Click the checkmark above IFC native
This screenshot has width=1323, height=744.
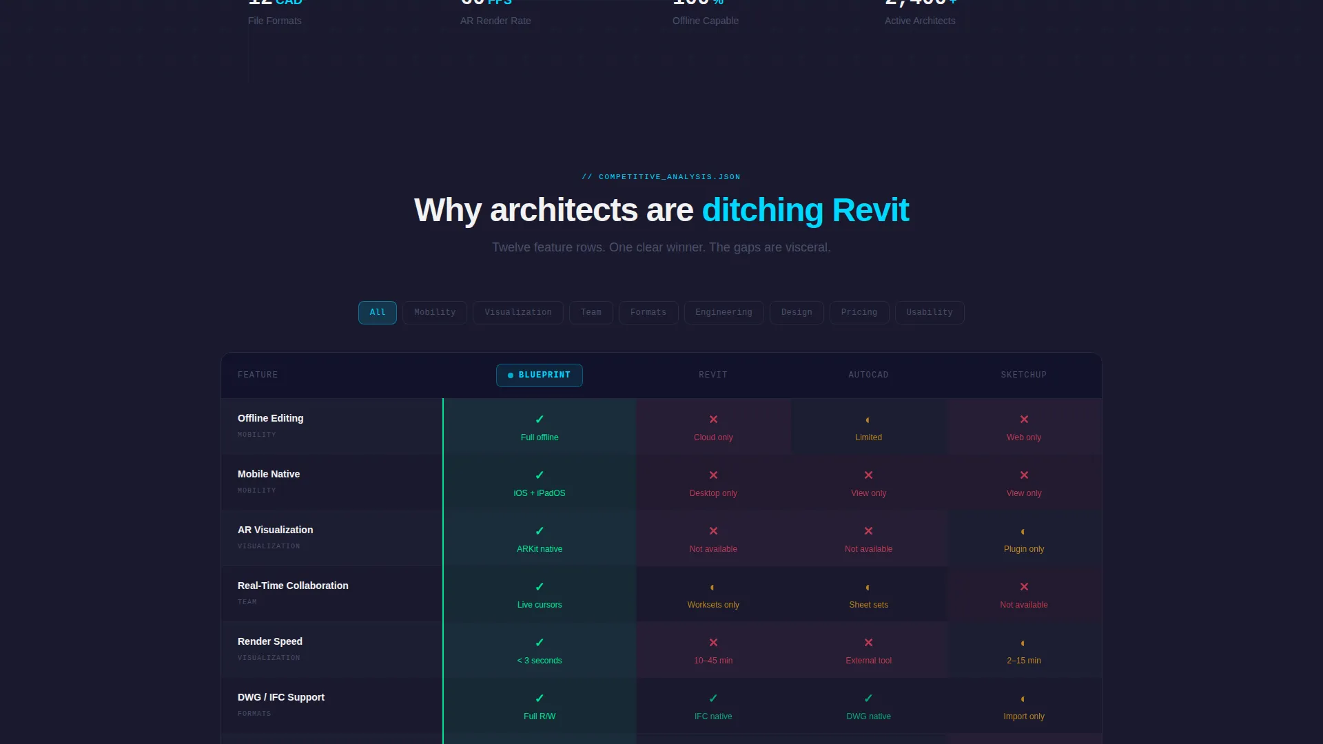pos(713,699)
